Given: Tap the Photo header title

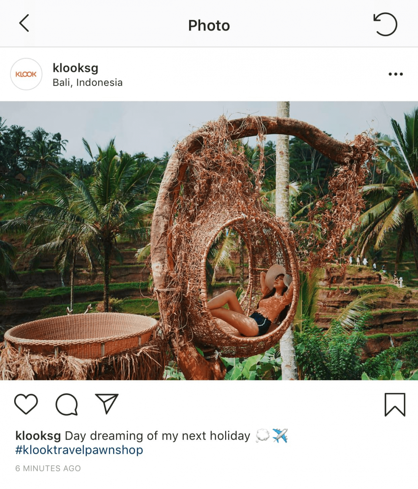Looking at the screenshot, I should [x=209, y=26].
